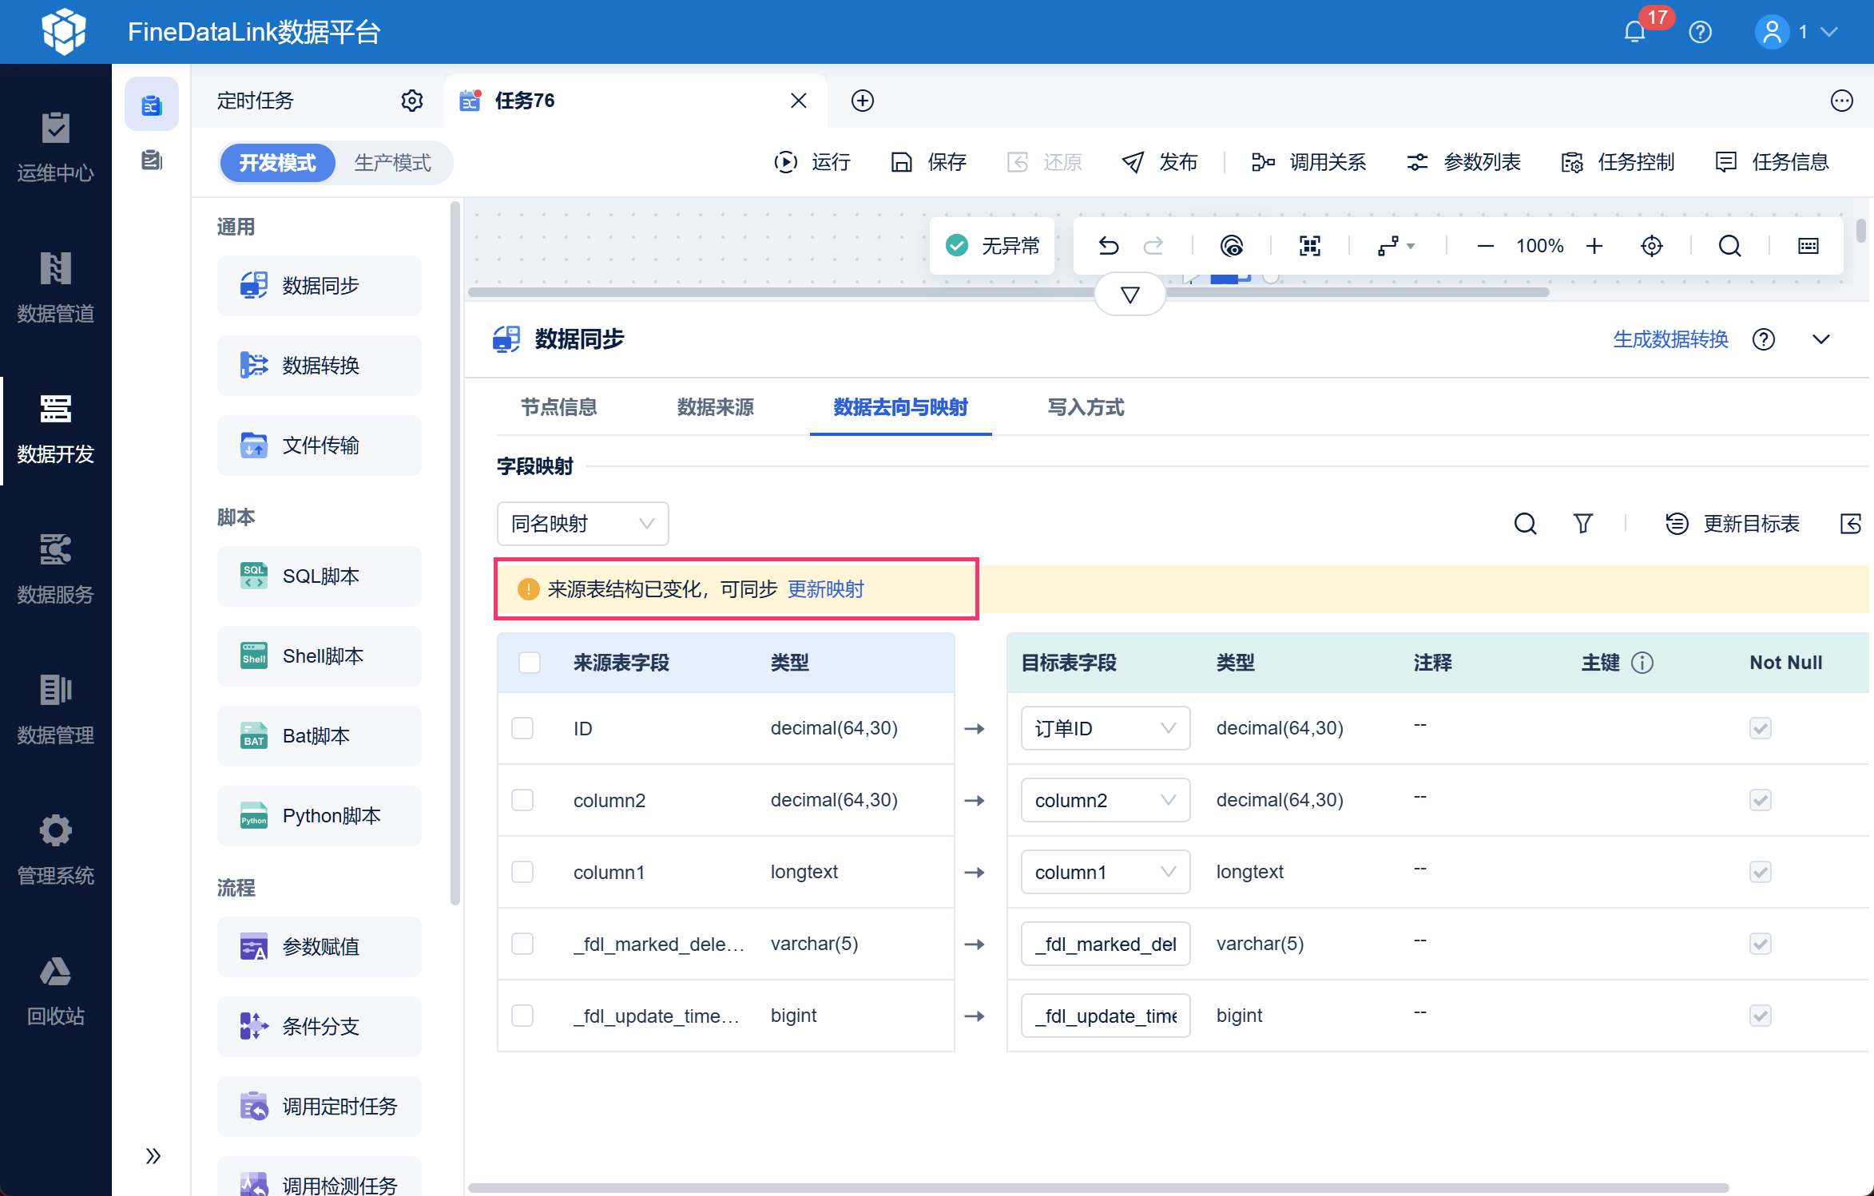Open 回收站 in the sidebar
Image resolution: width=1874 pixels, height=1196 pixels.
pos(56,991)
